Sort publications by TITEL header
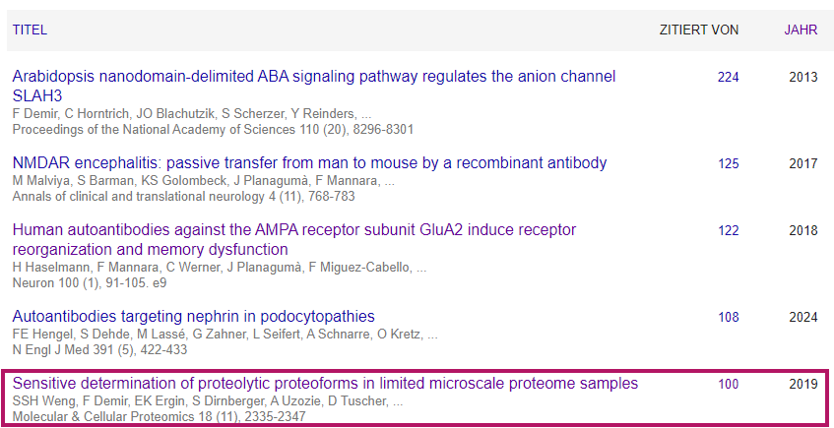834x428 pixels. (30, 30)
